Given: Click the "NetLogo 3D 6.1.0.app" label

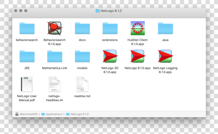Looking at the screenshot, I should (x=110, y=70).
